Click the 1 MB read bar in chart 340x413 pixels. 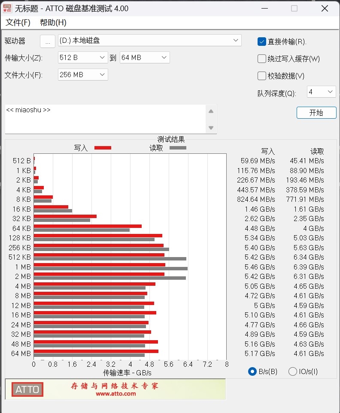pyautogui.click(x=111, y=269)
